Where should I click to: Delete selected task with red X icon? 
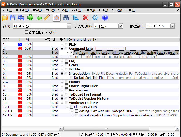(86, 18)
